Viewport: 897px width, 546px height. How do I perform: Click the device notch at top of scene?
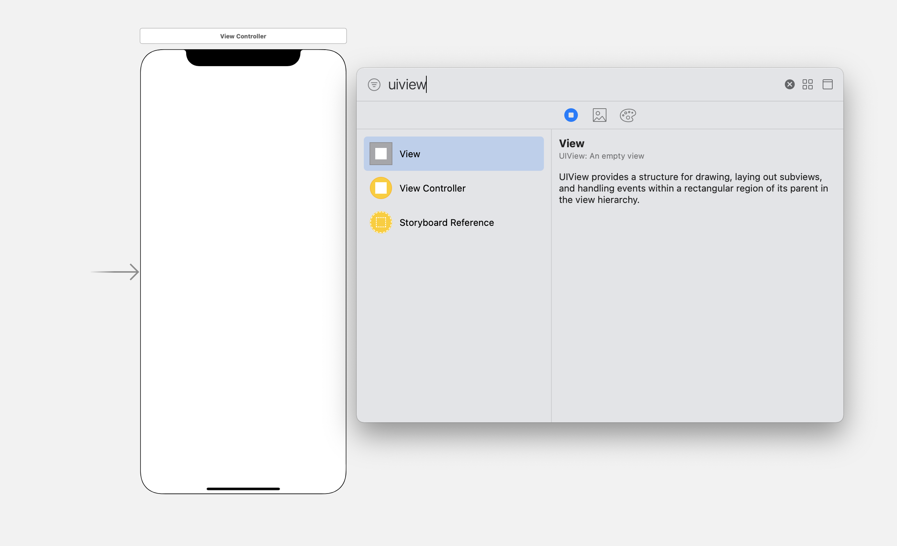click(243, 58)
